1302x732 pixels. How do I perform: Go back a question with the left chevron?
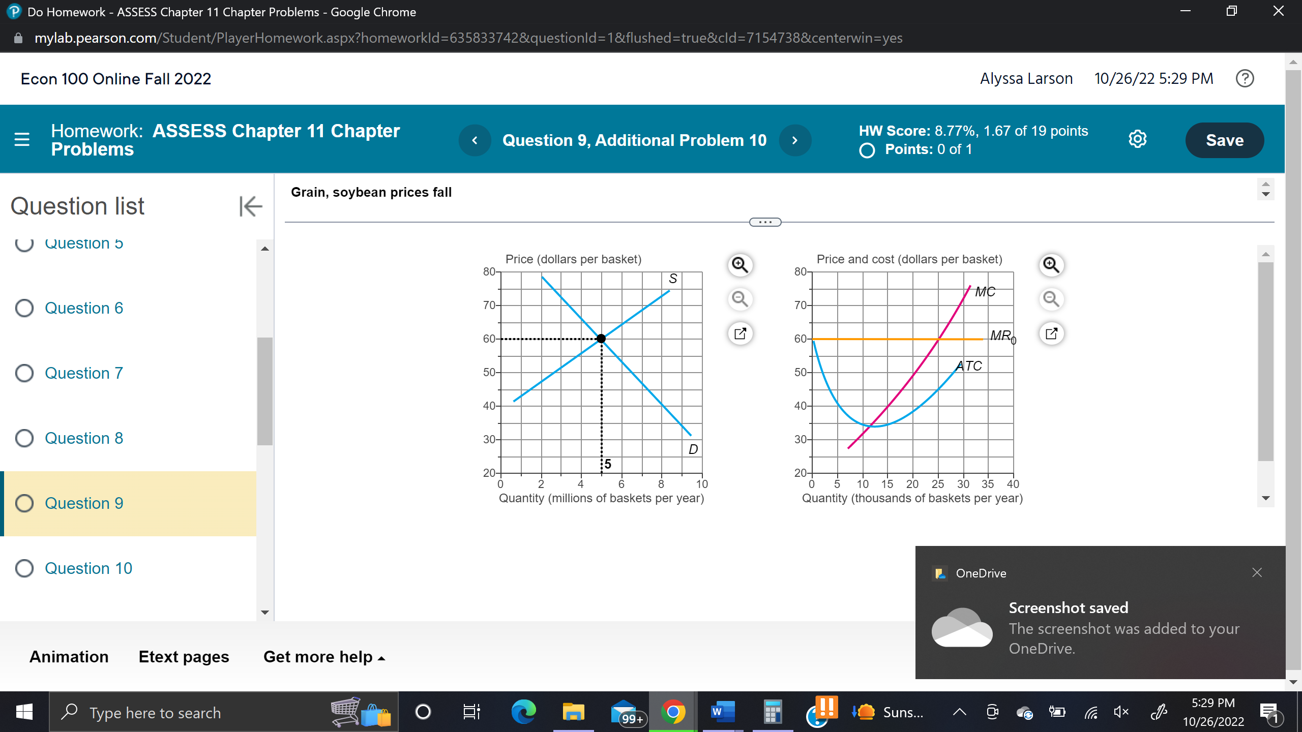pos(475,140)
